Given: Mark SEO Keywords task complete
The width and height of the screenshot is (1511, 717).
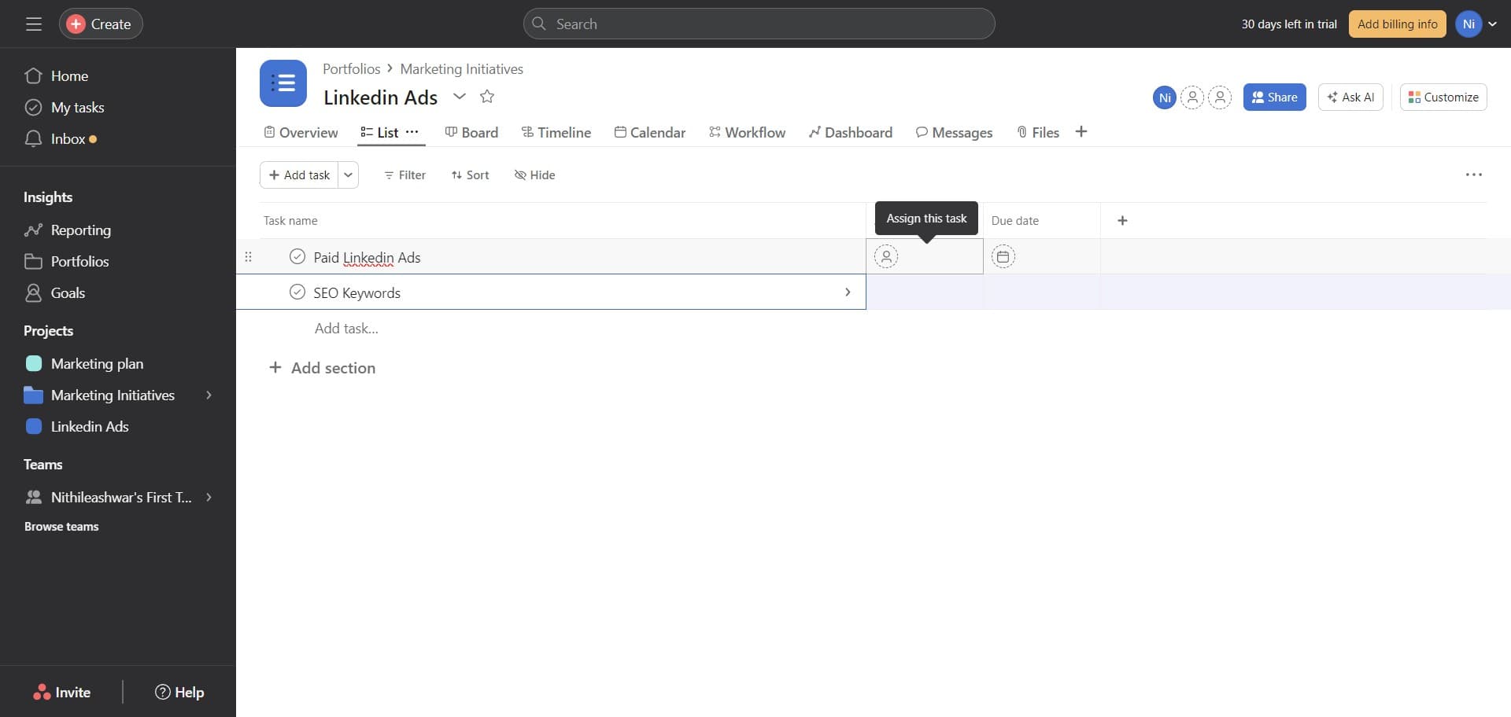Looking at the screenshot, I should (297, 292).
